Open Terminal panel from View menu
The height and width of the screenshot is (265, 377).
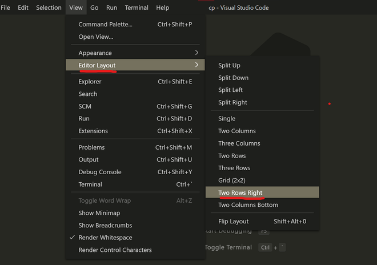click(135, 184)
